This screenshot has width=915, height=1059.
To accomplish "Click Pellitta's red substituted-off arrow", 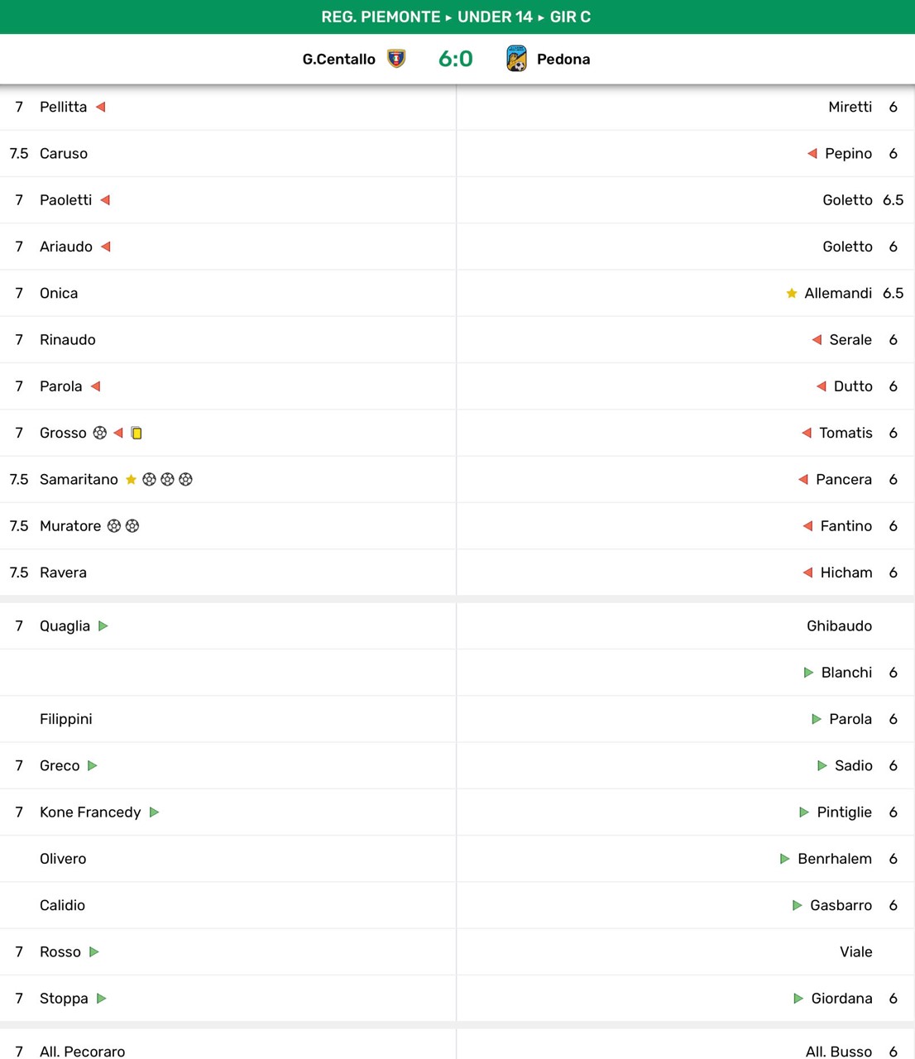I will (101, 107).
